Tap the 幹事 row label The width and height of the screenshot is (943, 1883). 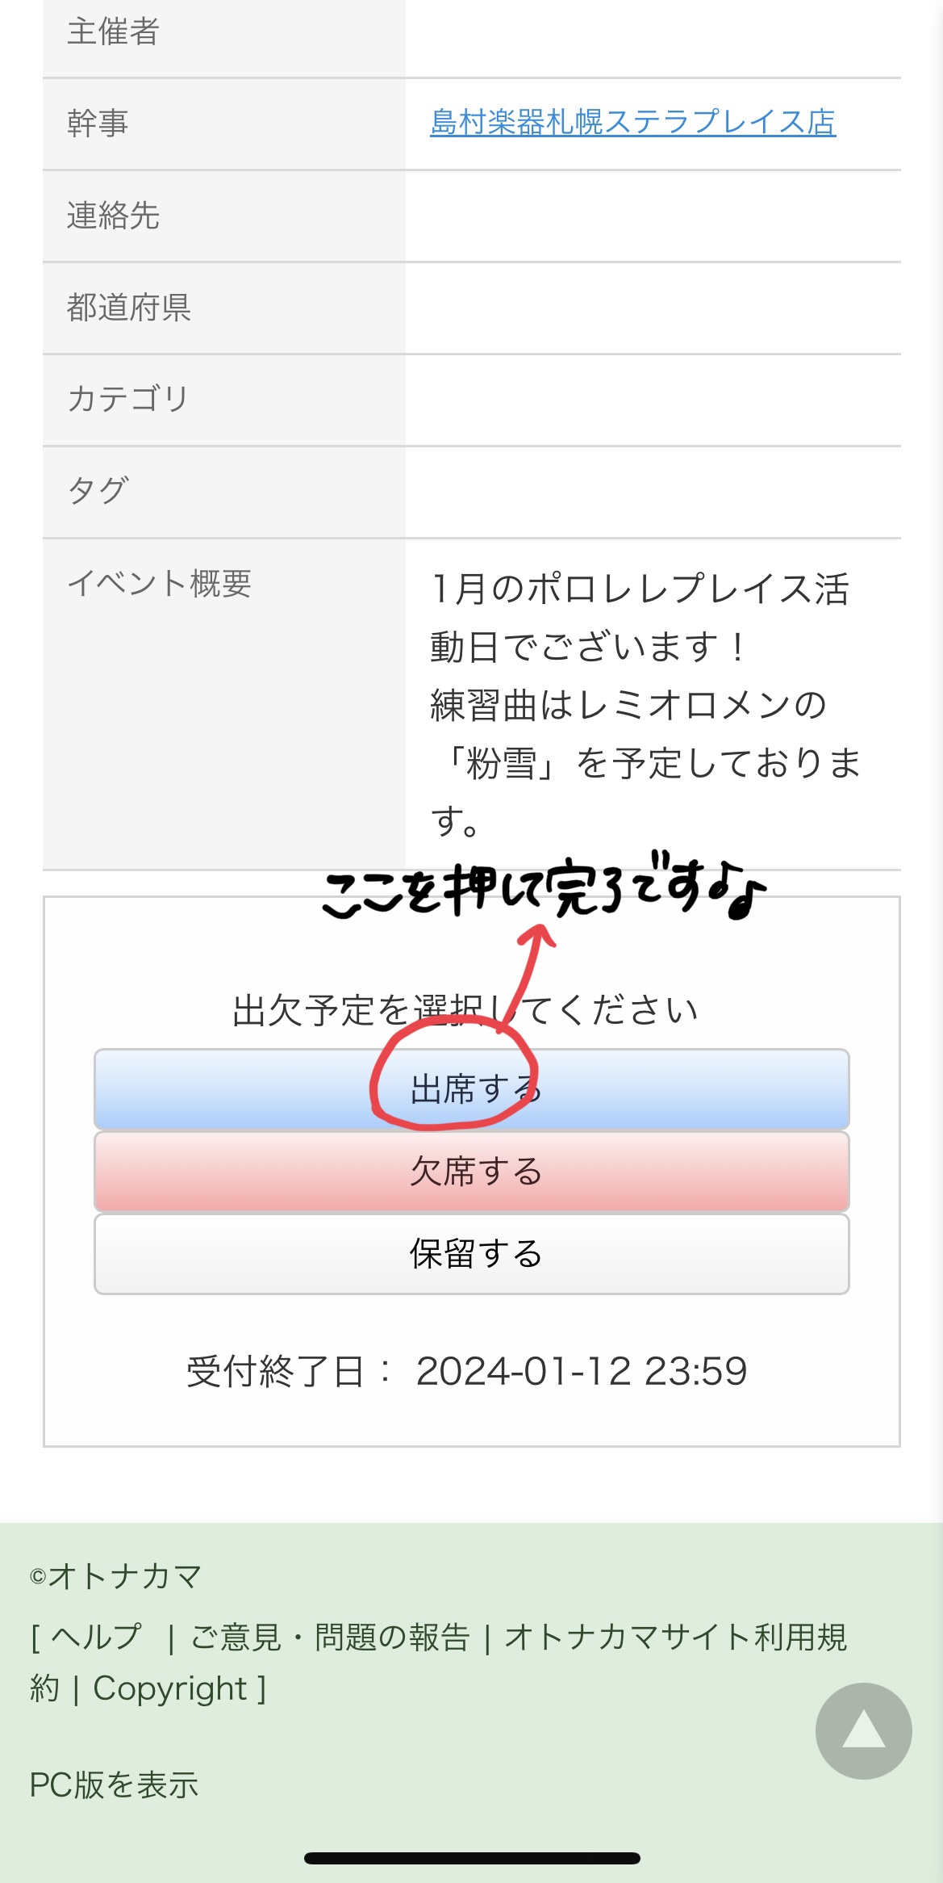[98, 123]
